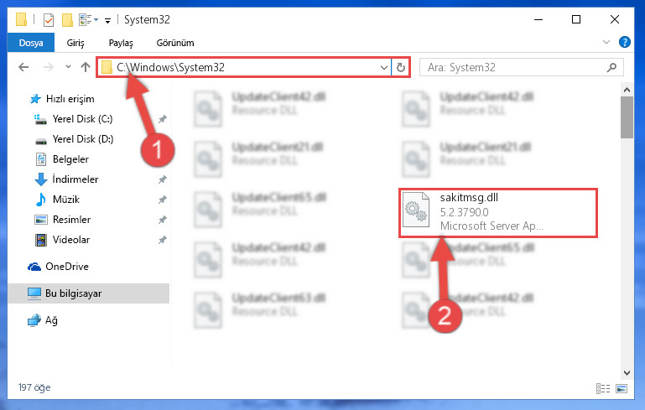Click the New folder quick access icon
The width and height of the screenshot is (645, 410).
tap(67, 20)
